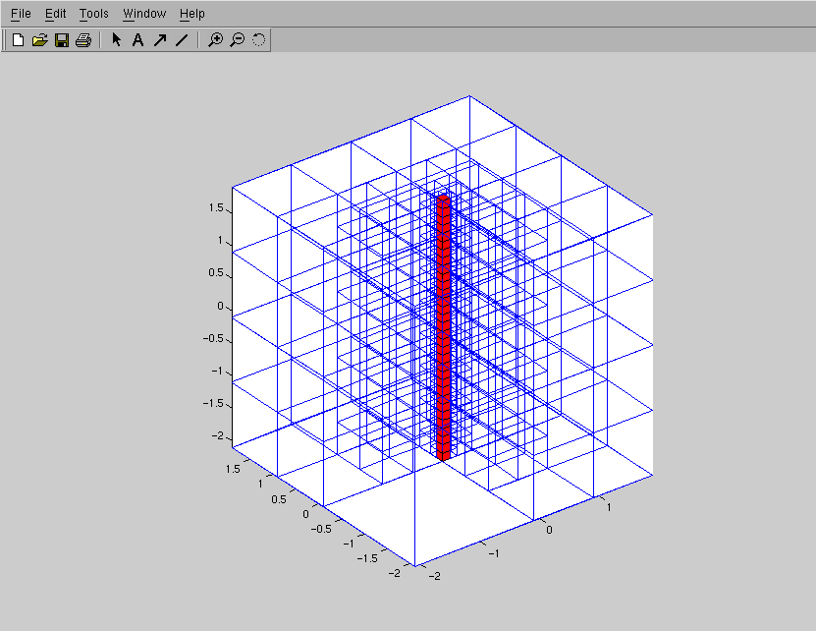Click the toolbar grip handle left of New icon
This screenshot has height=631, width=816.
(x=6, y=40)
